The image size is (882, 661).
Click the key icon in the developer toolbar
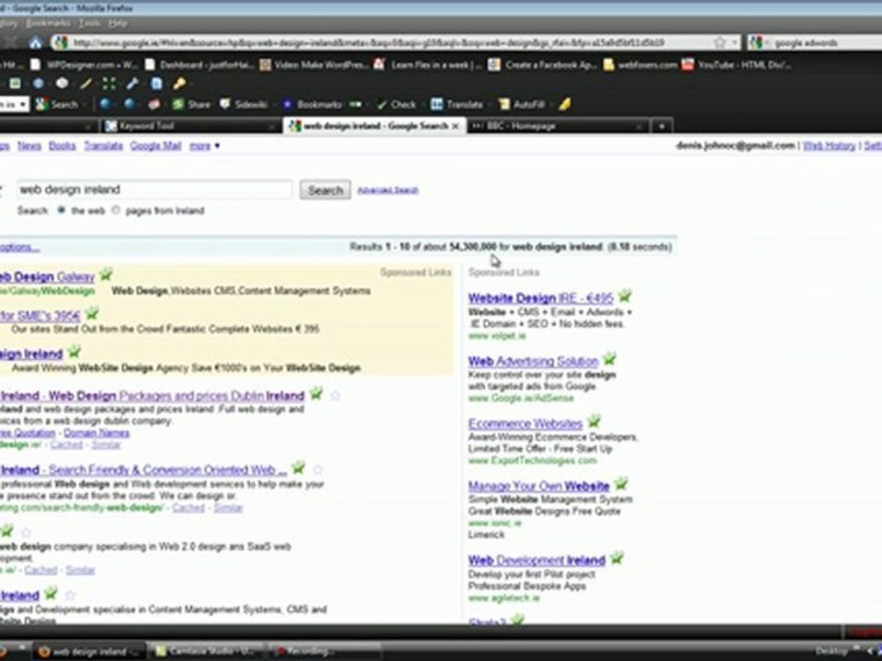click(179, 84)
